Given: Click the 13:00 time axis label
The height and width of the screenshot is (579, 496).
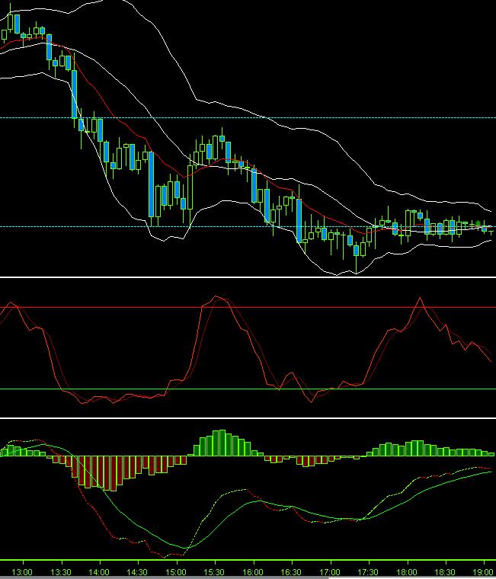Looking at the screenshot, I should [x=22, y=572].
